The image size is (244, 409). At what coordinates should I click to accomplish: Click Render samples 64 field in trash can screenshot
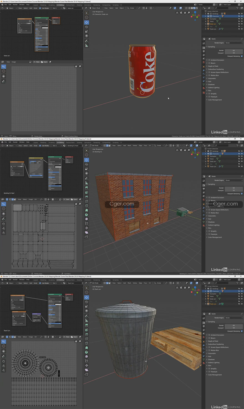point(234,325)
